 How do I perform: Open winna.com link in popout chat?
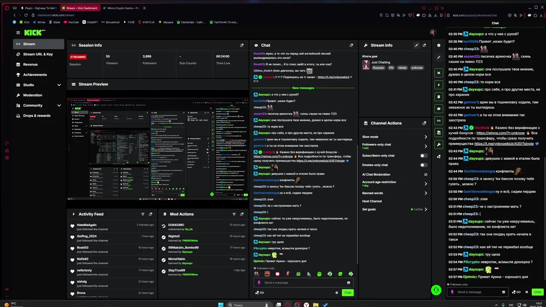pos(500,133)
